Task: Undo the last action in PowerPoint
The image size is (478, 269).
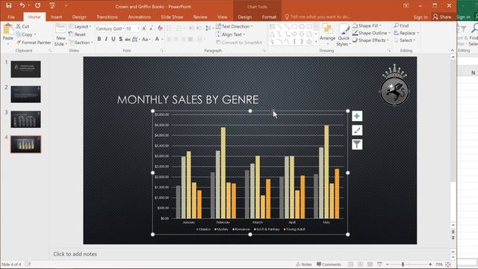Action: [22, 5]
